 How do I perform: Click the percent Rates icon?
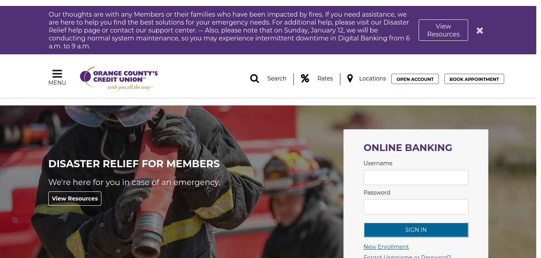pyautogui.click(x=305, y=78)
